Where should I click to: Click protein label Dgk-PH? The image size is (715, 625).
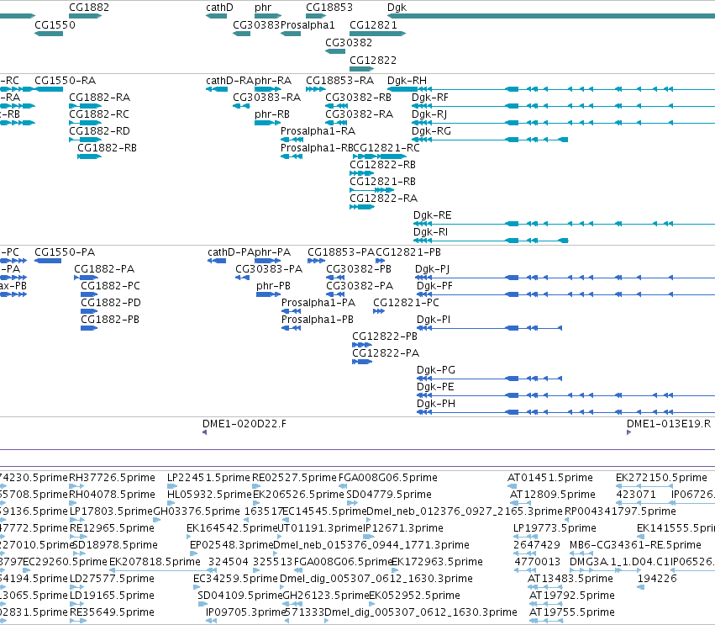click(x=436, y=404)
